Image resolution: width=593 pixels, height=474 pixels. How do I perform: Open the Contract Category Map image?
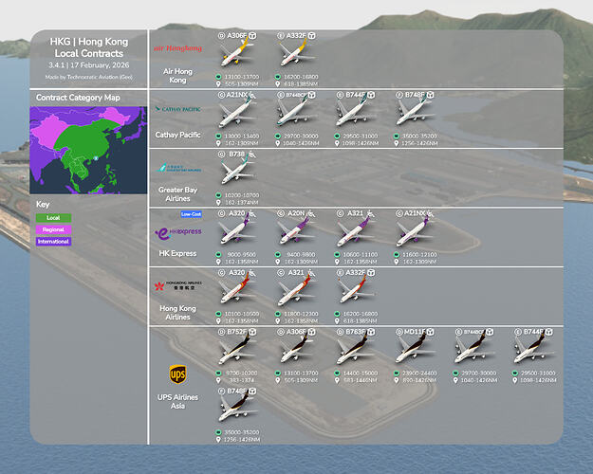coord(88,150)
